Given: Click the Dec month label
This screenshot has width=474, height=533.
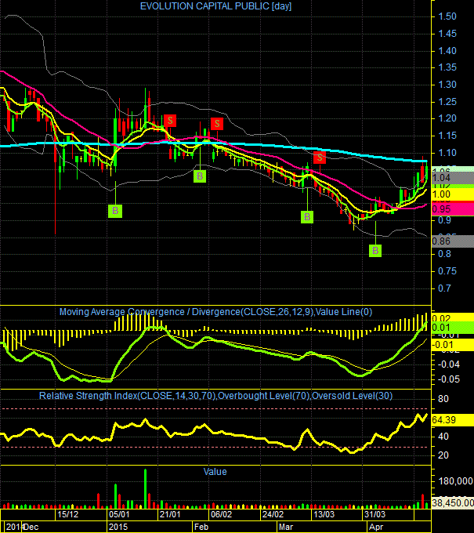Looking at the screenshot, I should (31, 527).
